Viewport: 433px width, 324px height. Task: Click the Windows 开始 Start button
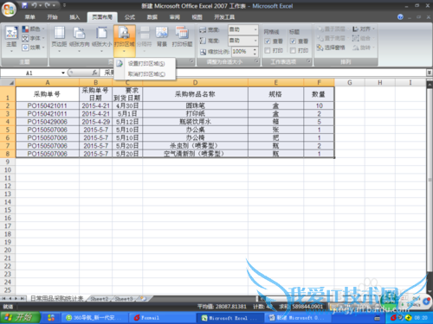pyautogui.click(x=20, y=318)
